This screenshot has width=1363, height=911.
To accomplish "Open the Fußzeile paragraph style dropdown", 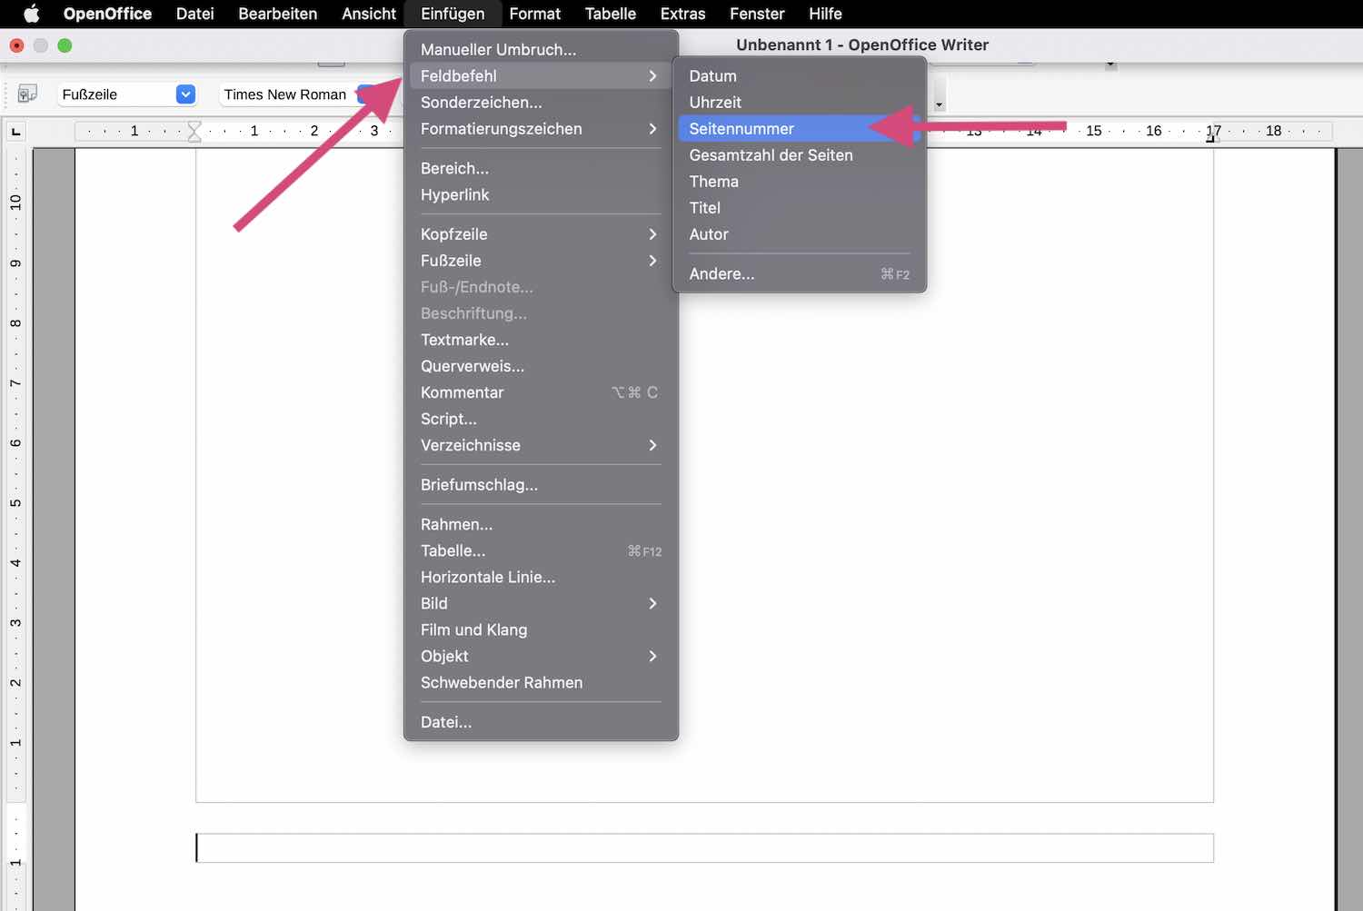I will pyautogui.click(x=185, y=94).
